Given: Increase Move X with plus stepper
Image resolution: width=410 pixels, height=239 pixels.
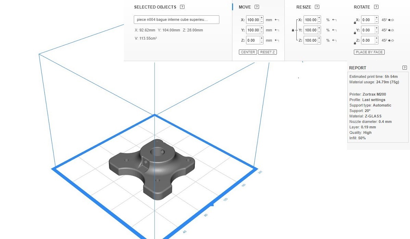Looking at the screenshot, I should pos(261,18).
